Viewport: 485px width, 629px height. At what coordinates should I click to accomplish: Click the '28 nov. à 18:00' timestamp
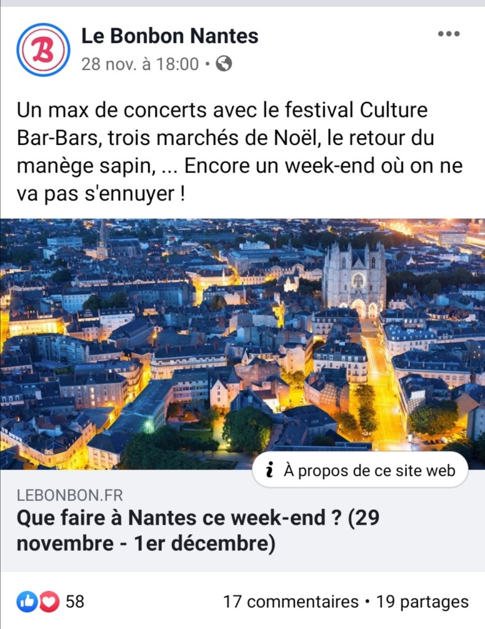click(140, 64)
